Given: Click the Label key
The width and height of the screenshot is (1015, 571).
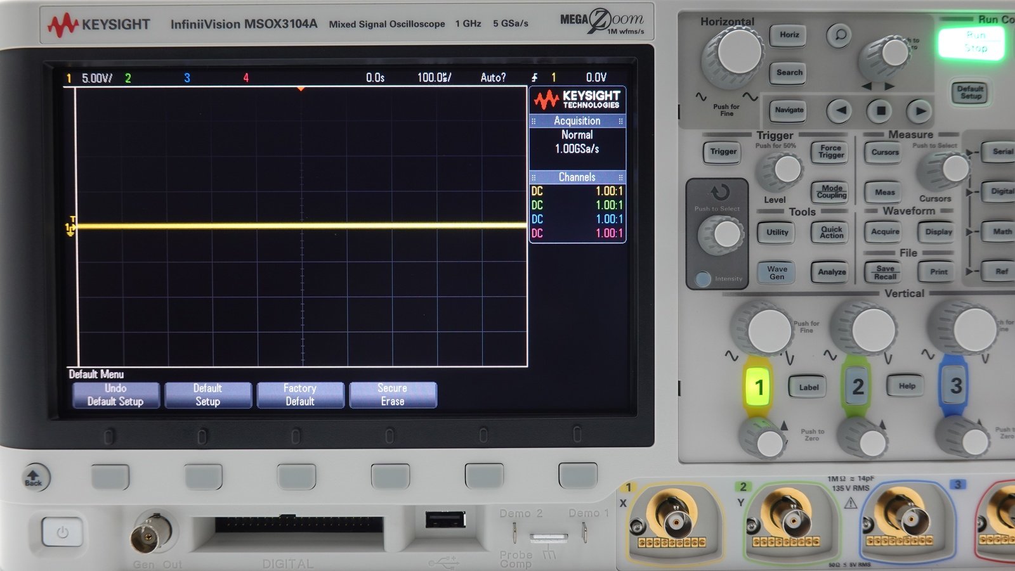Looking at the screenshot, I should click(x=808, y=387).
